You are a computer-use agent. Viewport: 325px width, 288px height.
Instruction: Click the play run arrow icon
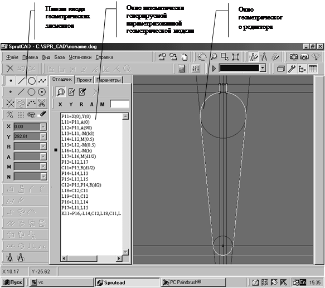214,69
